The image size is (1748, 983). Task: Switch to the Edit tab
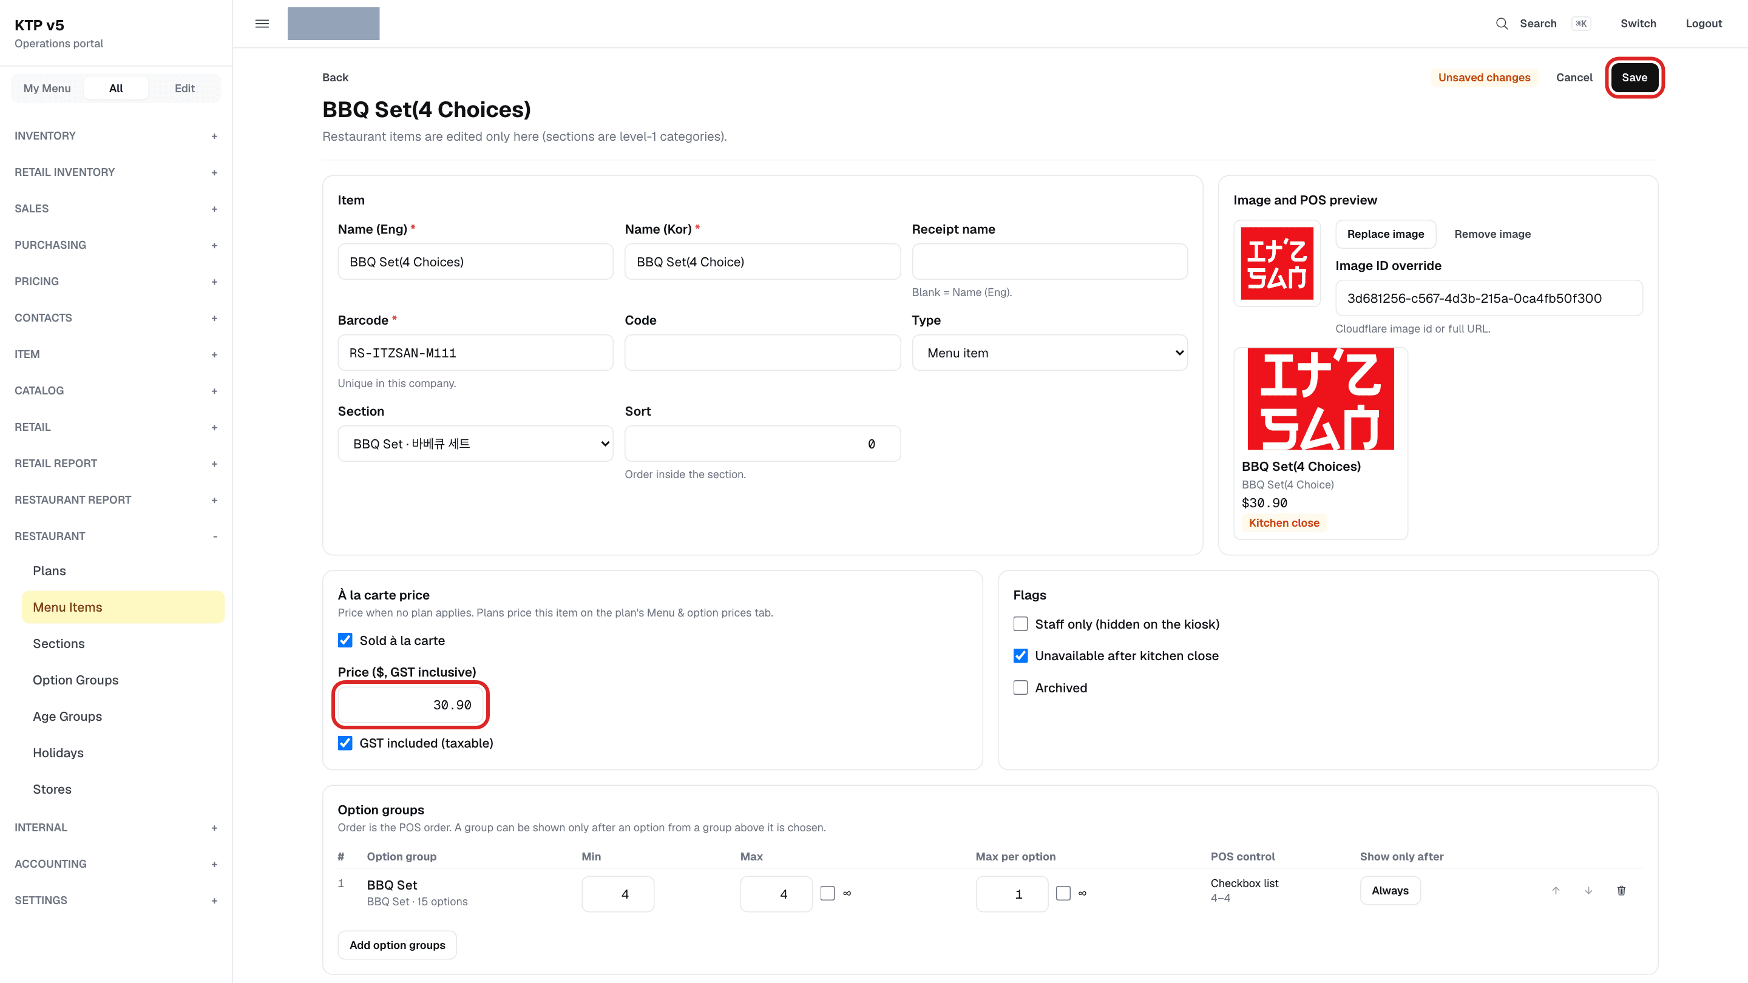(185, 88)
